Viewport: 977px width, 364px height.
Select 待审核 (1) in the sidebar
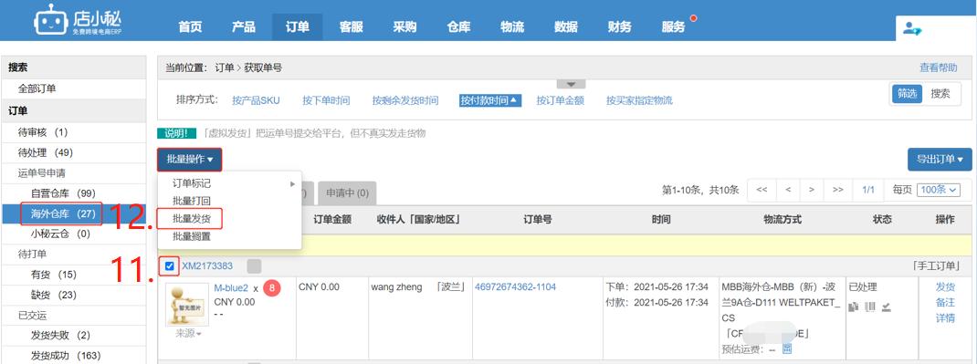coord(74,132)
